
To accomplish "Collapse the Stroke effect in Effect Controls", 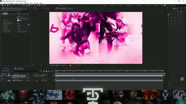I will (1, 14).
